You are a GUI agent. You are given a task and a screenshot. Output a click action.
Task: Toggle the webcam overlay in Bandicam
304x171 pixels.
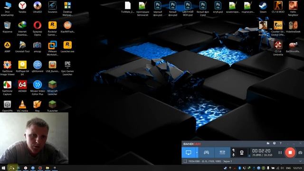[x=242, y=152]
